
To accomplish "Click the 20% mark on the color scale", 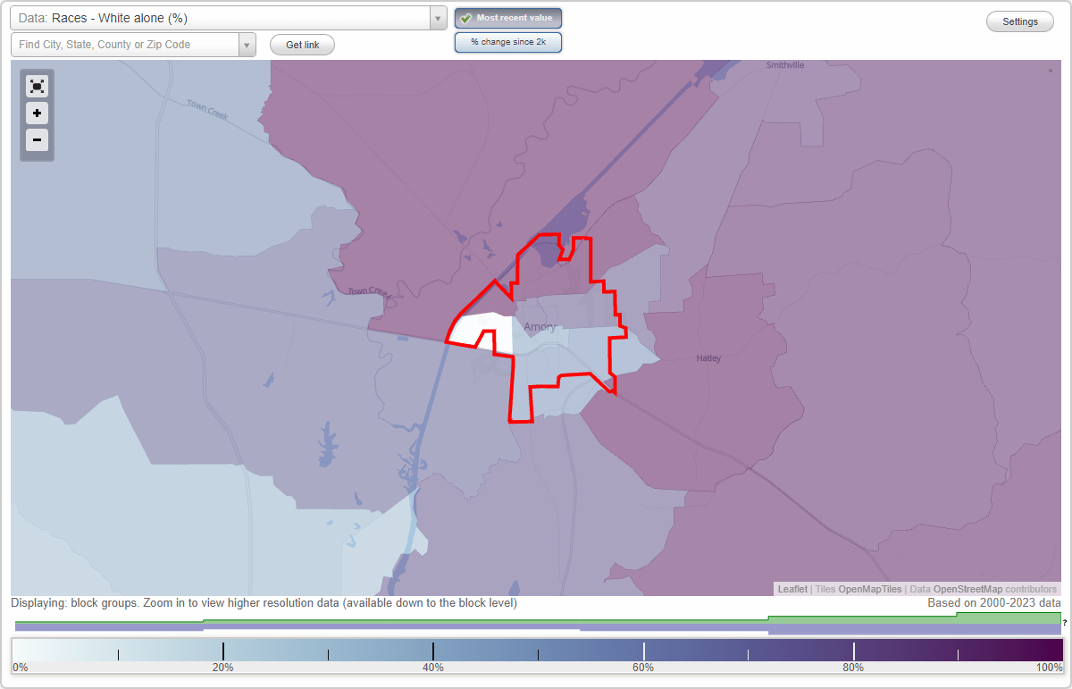I will 222,652.
